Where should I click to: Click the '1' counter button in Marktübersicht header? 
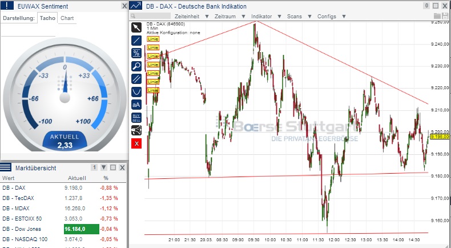[94, 167]
